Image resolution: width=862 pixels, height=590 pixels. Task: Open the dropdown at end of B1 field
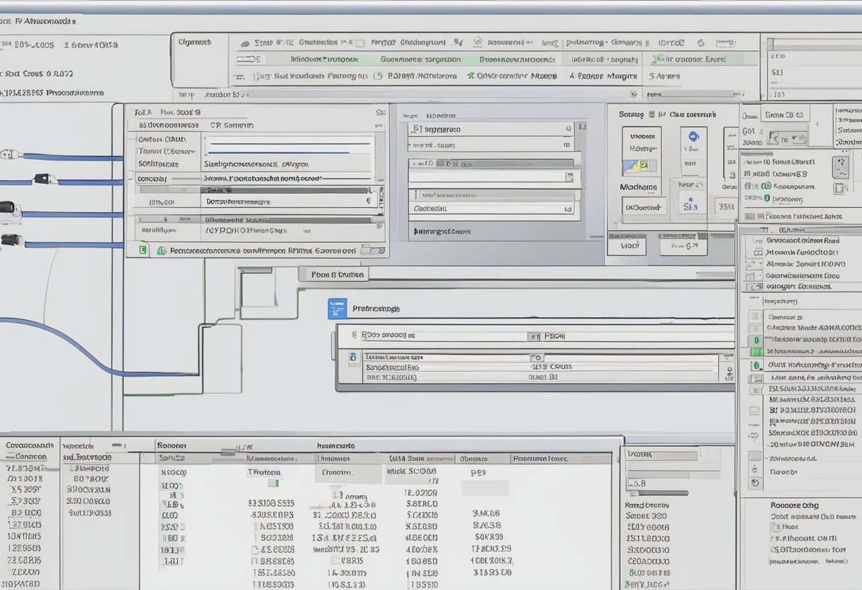coord(568,129)
